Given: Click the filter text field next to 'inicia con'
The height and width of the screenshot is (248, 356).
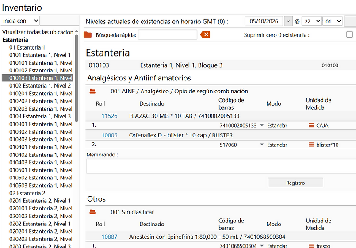Looking at the screenshot, I should (60, 21).
